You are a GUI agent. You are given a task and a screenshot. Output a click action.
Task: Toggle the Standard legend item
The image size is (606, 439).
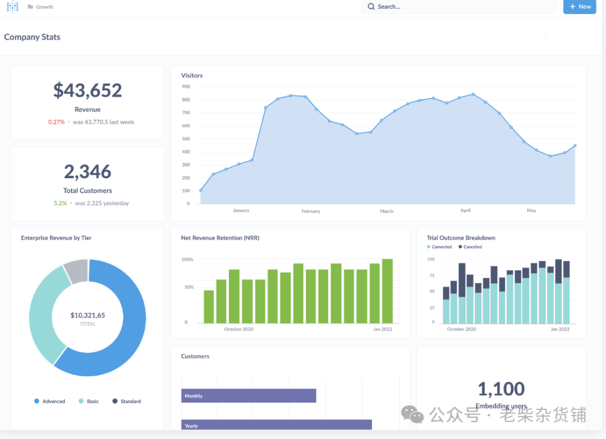point(127,401)
